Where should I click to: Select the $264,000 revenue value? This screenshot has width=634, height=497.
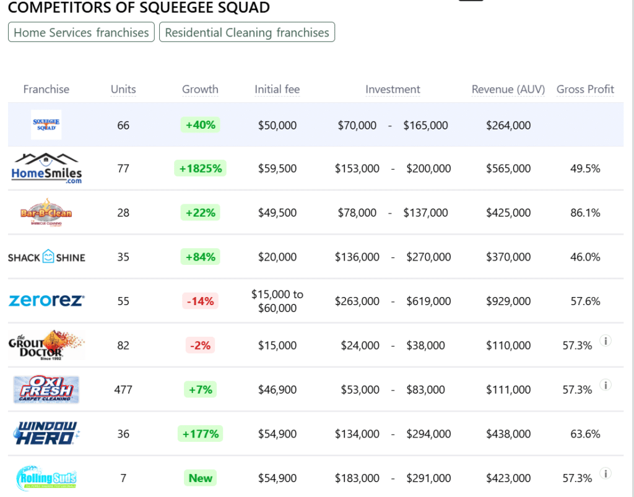tap(508, 125)
